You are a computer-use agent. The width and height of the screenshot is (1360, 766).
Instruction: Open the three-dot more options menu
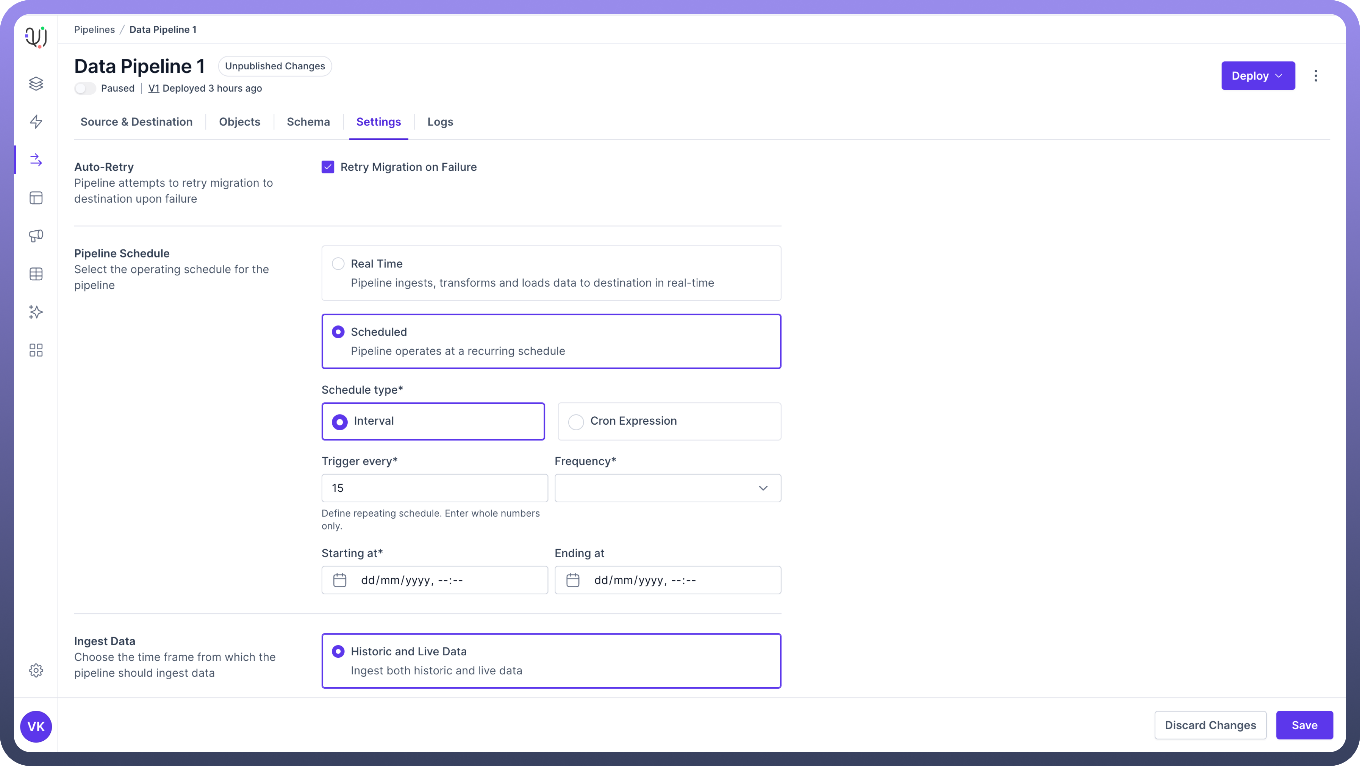pos(1316,76)
